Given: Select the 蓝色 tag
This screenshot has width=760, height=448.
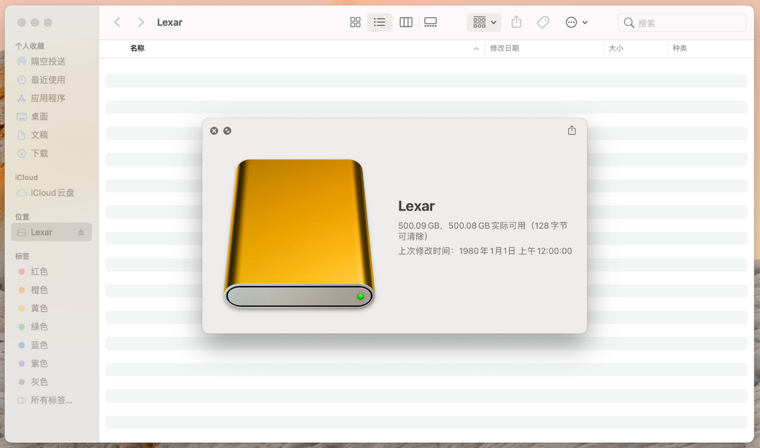Looking at the screenshot, I should tap(39, 345).
